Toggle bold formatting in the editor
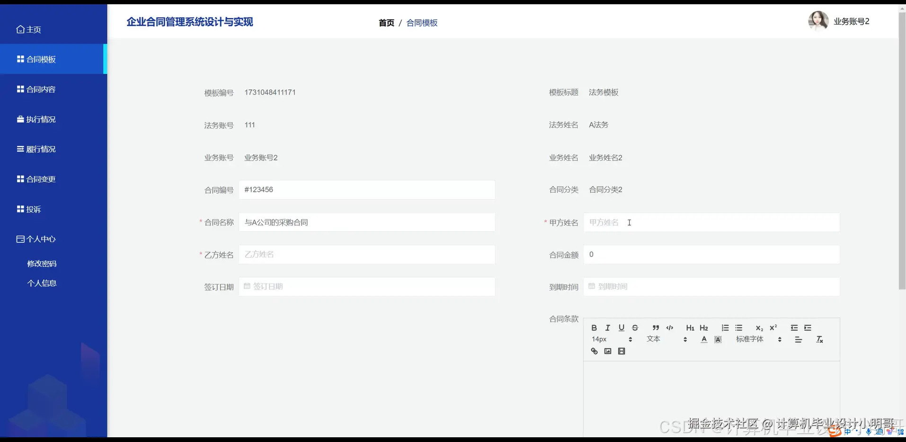The height and width of the screenshot is (442, 906). point(594,327)
